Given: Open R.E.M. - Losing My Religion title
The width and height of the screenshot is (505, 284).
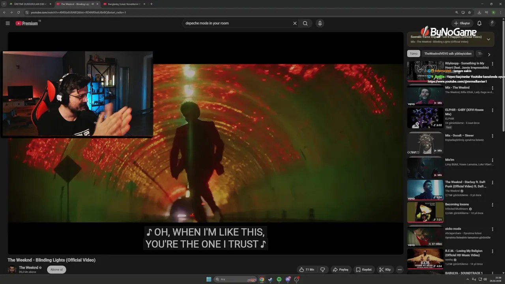Looking at the screenshot, I should [464, 253].
